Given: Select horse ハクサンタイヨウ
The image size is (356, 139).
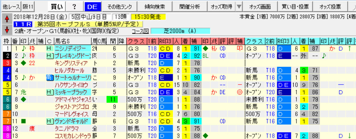Looking at the screenshot, I should (72, 85).
